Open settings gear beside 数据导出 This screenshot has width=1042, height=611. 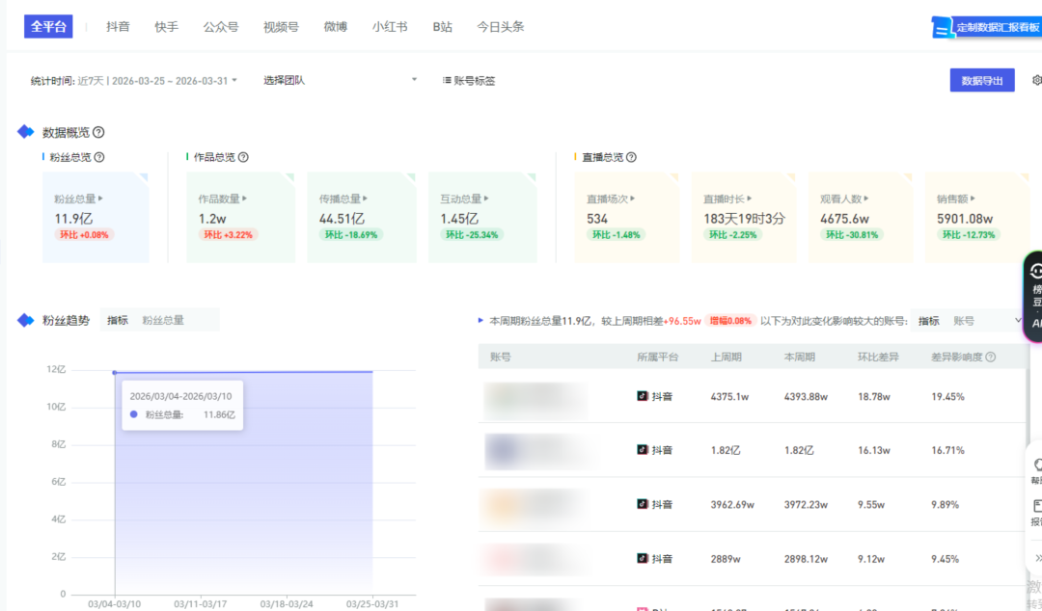pyautogui.click(x=1036, y=81)
